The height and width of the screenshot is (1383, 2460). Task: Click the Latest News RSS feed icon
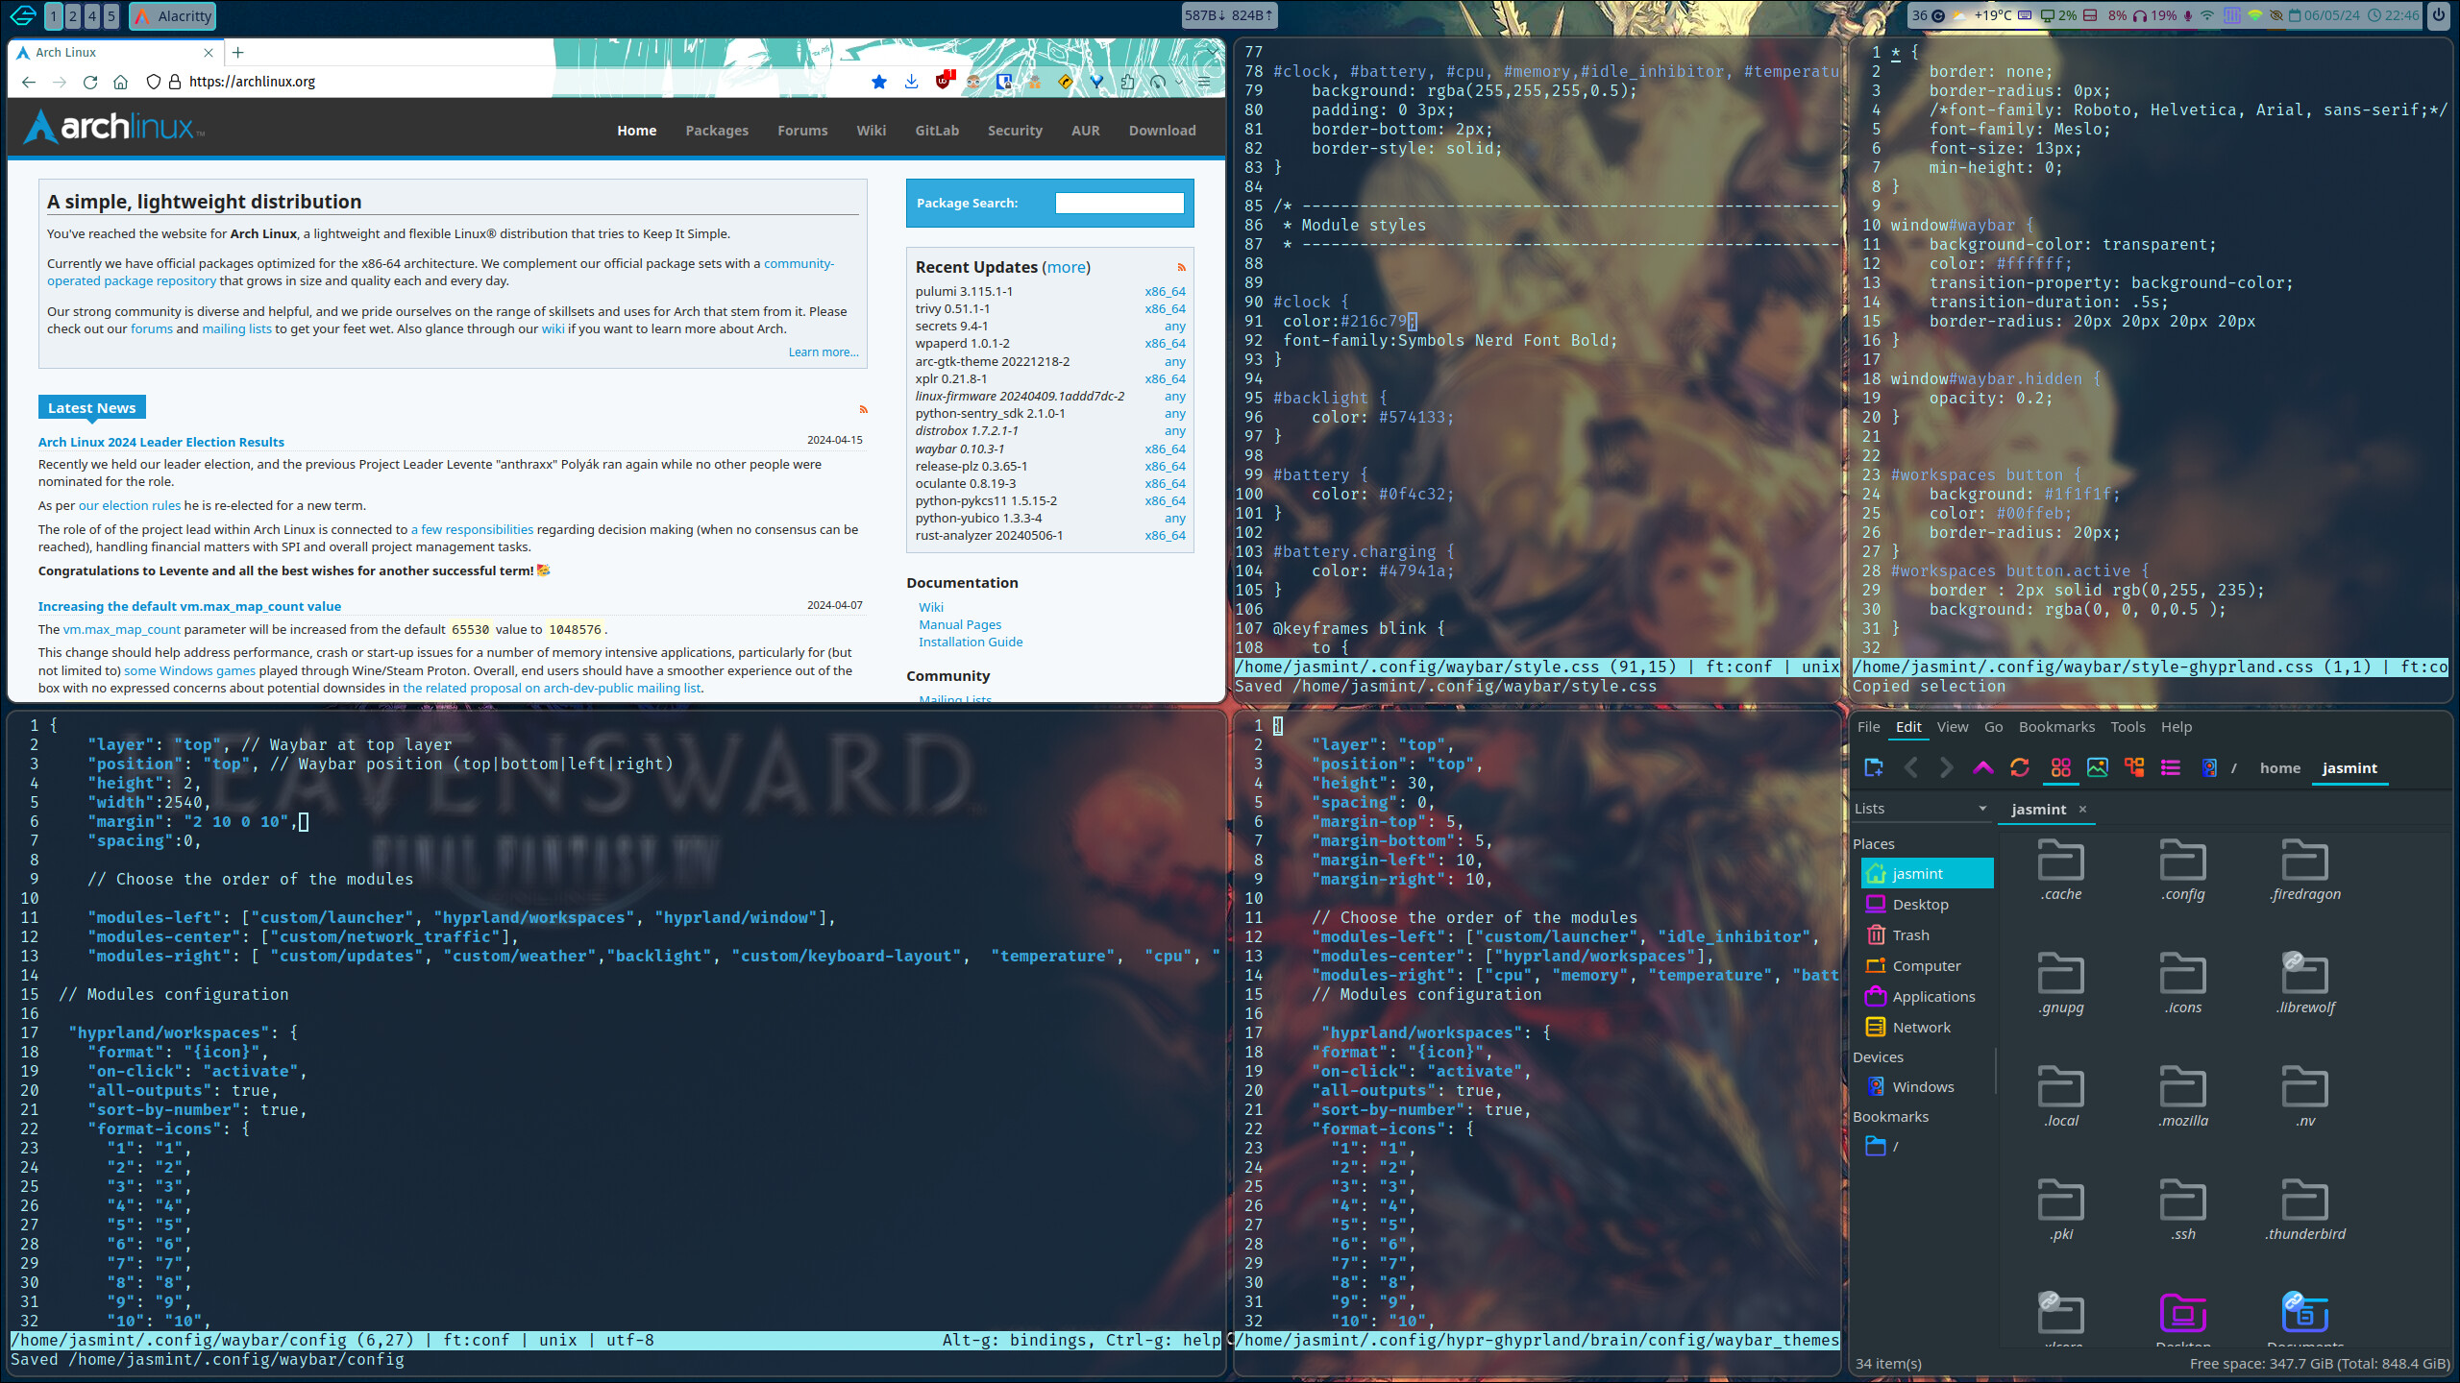coord(863,409)
